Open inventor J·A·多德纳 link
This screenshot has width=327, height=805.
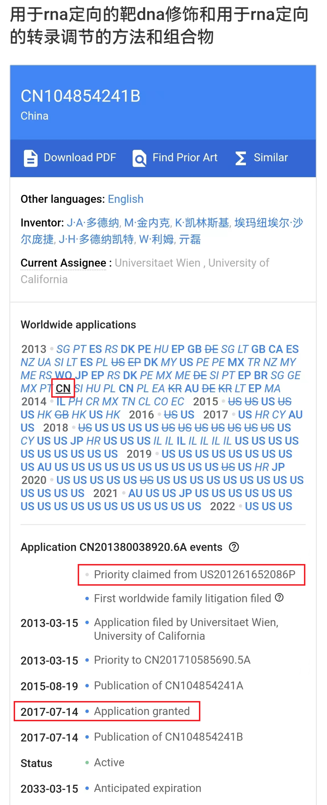pos(93,223)
